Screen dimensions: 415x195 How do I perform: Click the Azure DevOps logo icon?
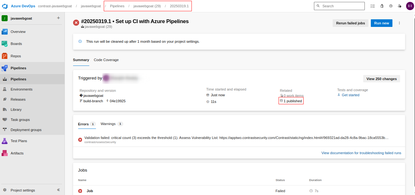click(5, 6)
